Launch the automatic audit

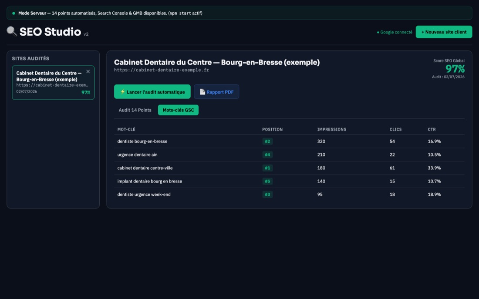(x=152, y=92)
